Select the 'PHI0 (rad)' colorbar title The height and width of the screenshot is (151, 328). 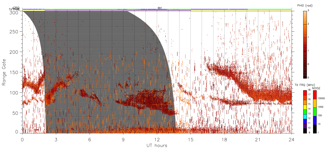(x=304, y=6)
